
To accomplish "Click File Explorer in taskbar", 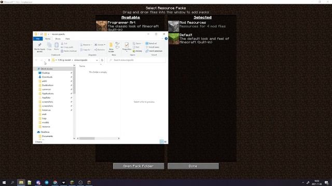I will click(21, 182).
